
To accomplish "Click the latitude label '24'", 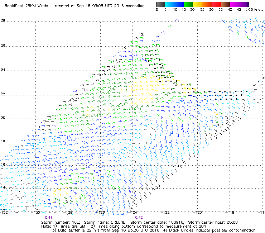I will tap(3, 70).
